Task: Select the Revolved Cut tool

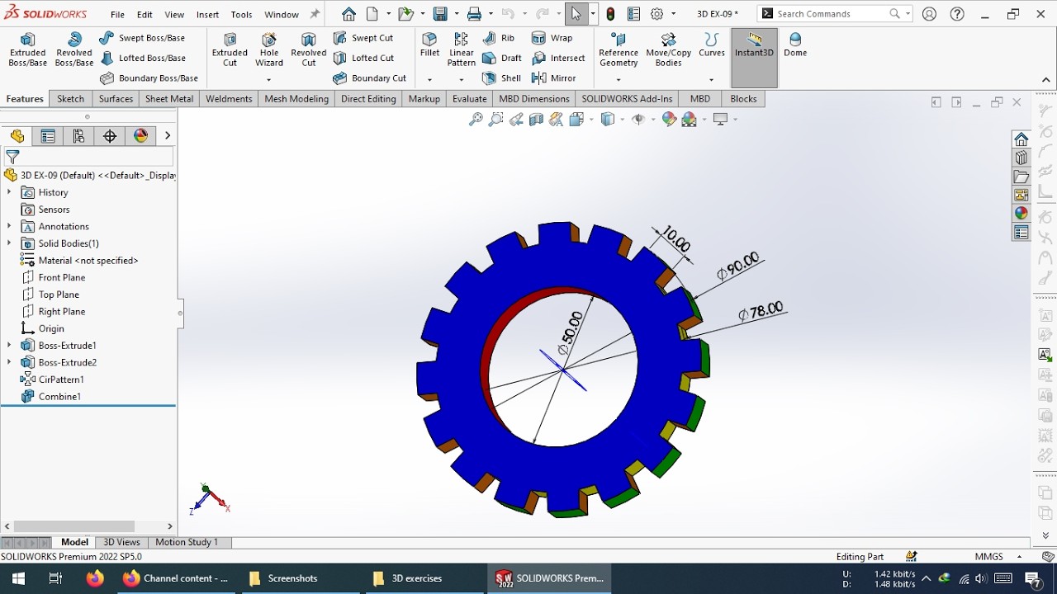Action: click(x=309, y=50)
